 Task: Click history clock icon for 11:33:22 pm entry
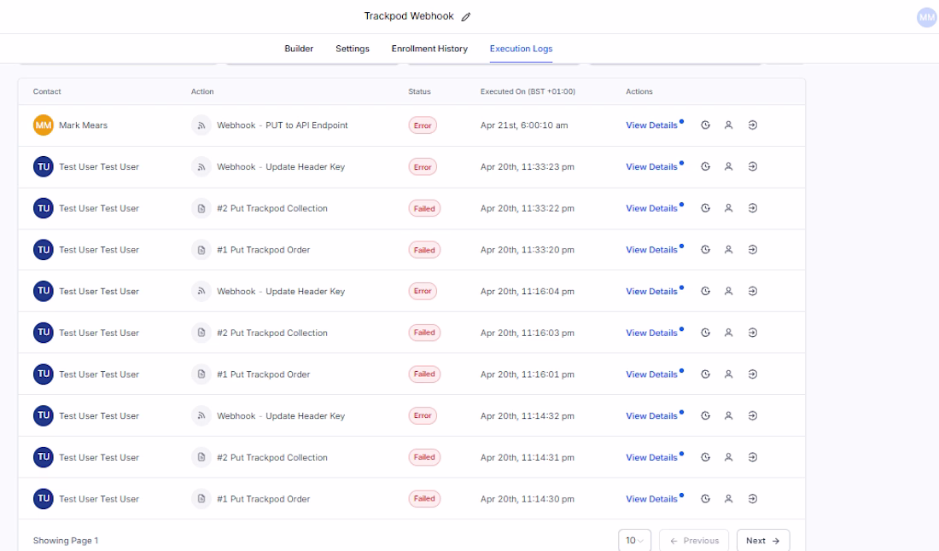(706, 208)
